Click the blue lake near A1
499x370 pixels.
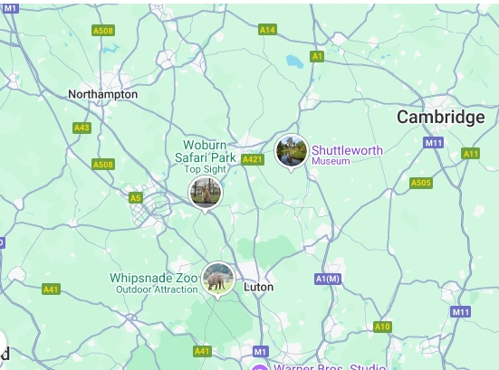tap(294, 62)
